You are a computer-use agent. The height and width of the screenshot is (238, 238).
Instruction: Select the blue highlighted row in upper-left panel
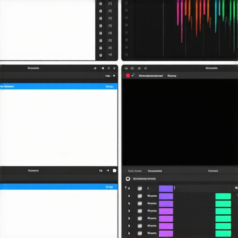click(59, 86)
